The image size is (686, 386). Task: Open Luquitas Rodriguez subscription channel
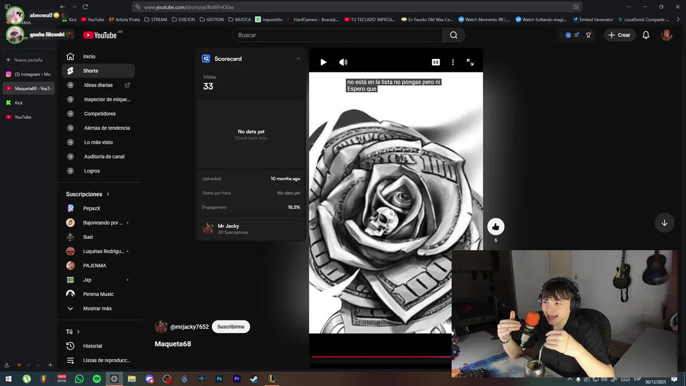[x=98, y=251]
